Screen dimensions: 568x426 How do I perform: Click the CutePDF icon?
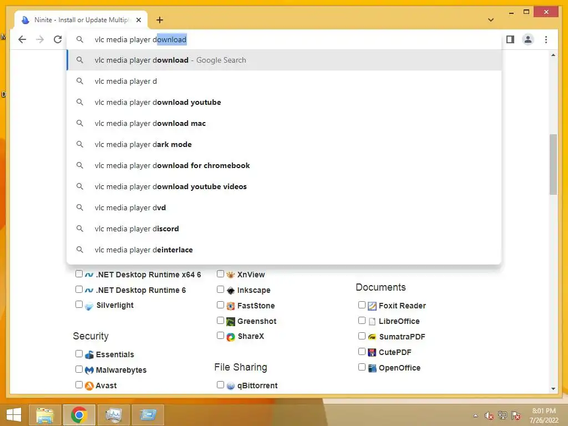(372, 352)
